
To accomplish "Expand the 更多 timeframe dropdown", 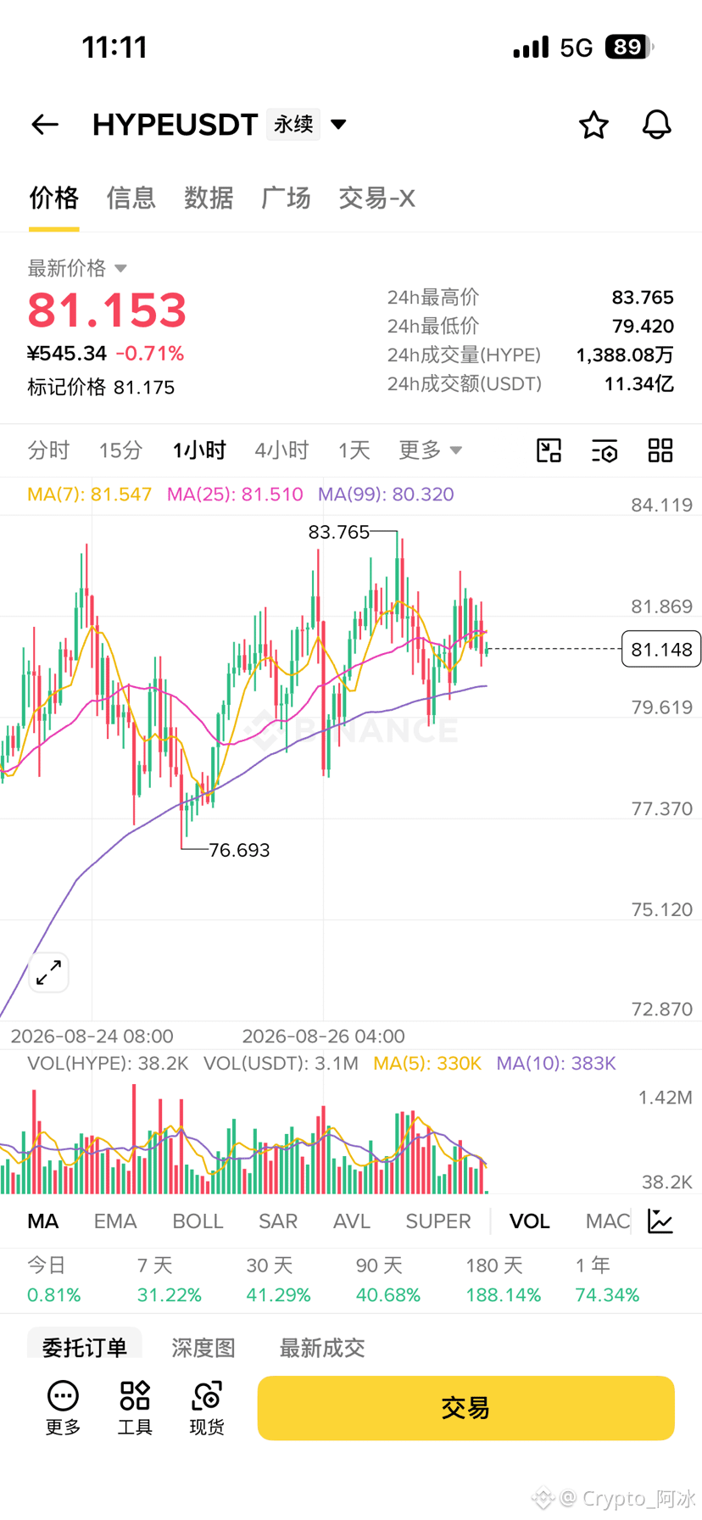I will tap(431, 450).
